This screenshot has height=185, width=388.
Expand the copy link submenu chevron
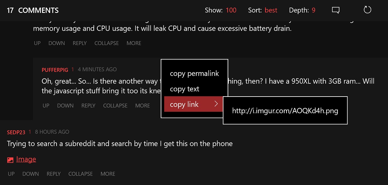coord(216,104)
